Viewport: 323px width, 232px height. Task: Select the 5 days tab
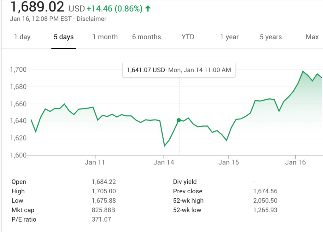point(64,37)
